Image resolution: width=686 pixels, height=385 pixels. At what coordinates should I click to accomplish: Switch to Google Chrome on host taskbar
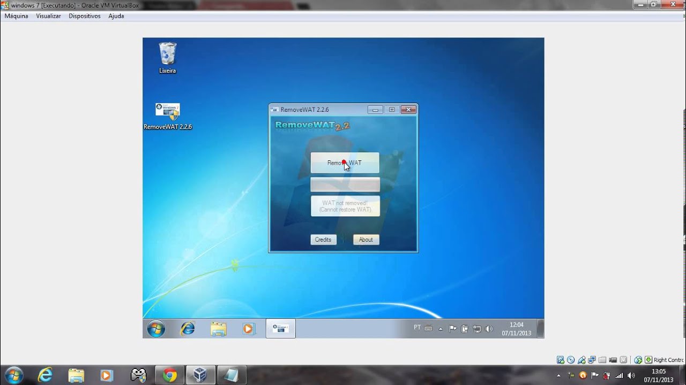[170, 375]
